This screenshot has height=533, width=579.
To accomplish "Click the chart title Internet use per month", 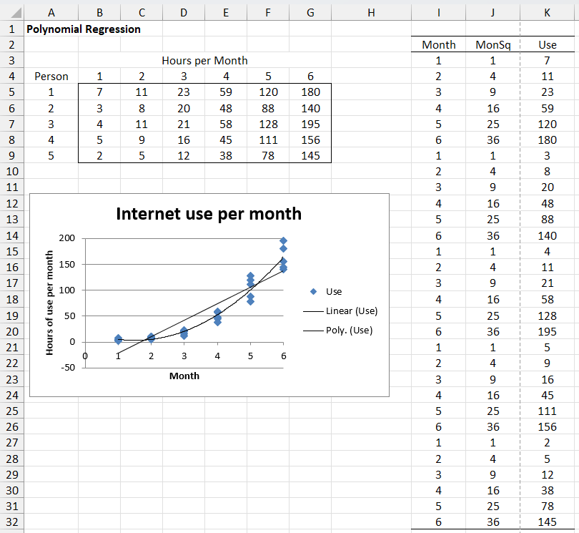I will click(209, 213).
